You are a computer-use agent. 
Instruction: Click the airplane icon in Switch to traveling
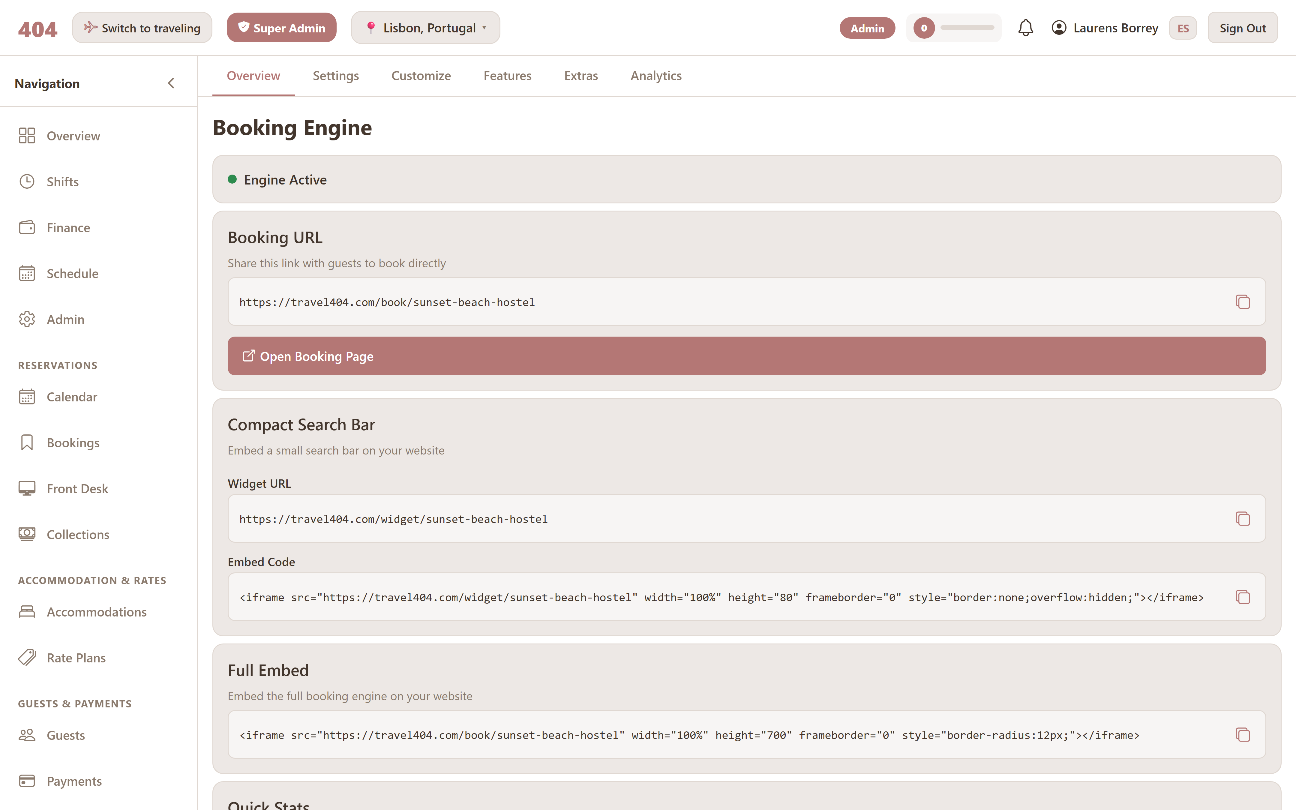click(91, 27)
